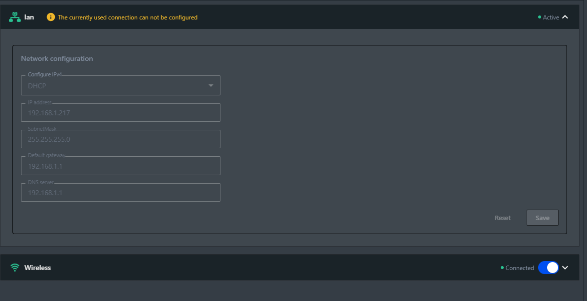Click the yellow info warning icon
This screenshot has height=301, width=587.
tap(50, 17)
